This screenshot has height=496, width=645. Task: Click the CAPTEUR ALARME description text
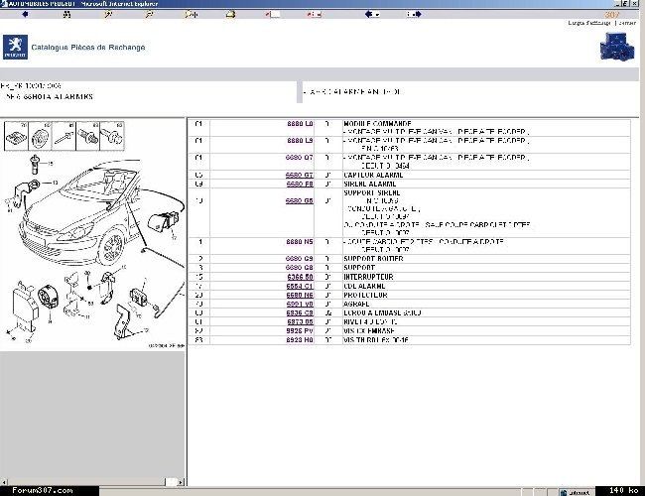pos(373,175)
